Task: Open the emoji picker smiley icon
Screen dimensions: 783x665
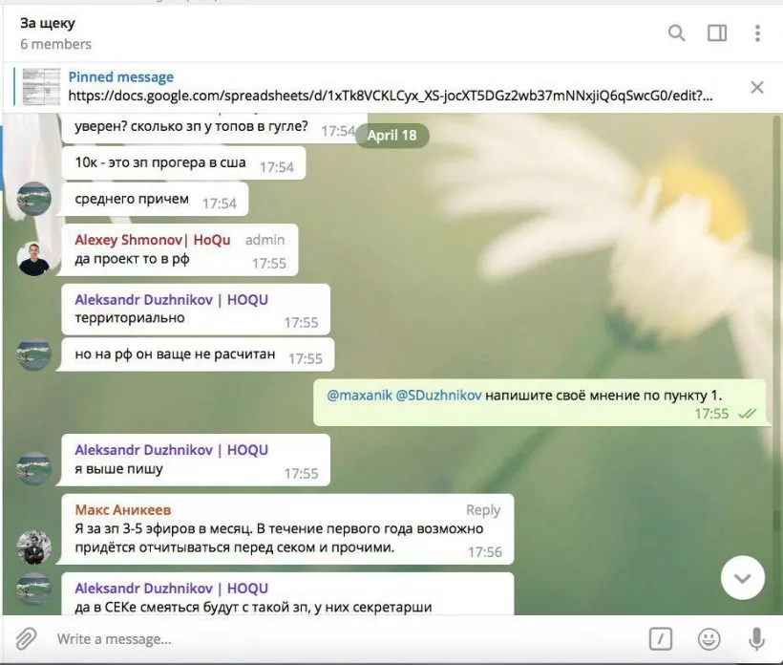Action: click(709, 638)
